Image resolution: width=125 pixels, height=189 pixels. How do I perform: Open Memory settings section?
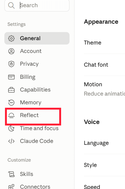pyautogui.click(x=37, y=102)
